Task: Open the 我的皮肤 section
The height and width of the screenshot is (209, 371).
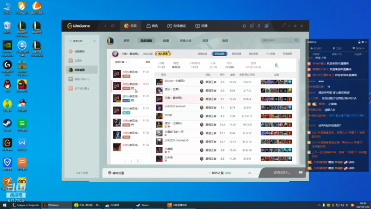Action: click(253, 54)
